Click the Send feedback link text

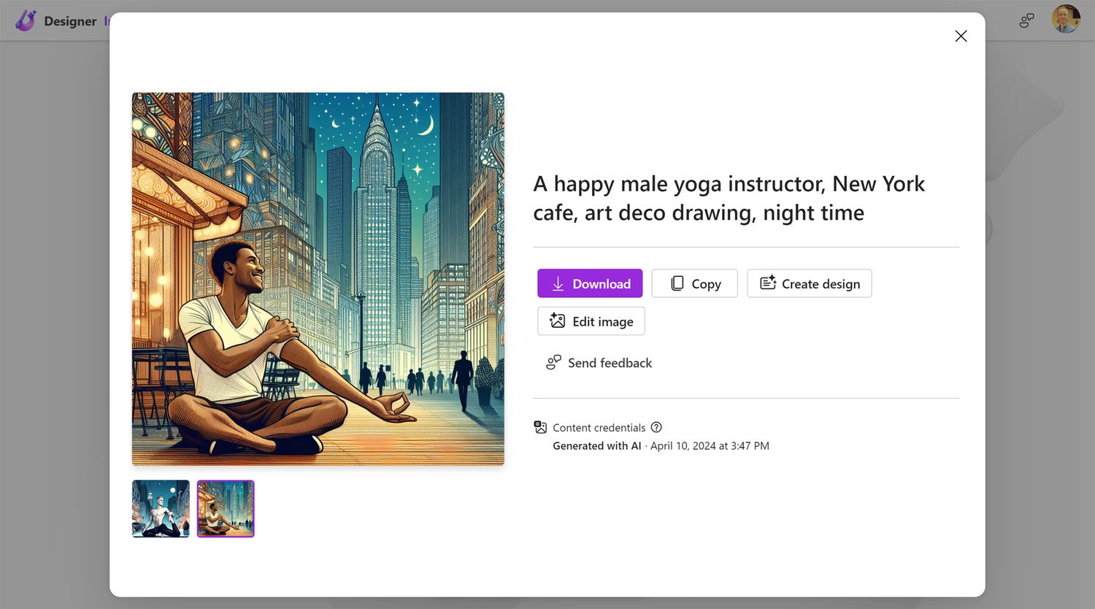[x=610, y=363]
